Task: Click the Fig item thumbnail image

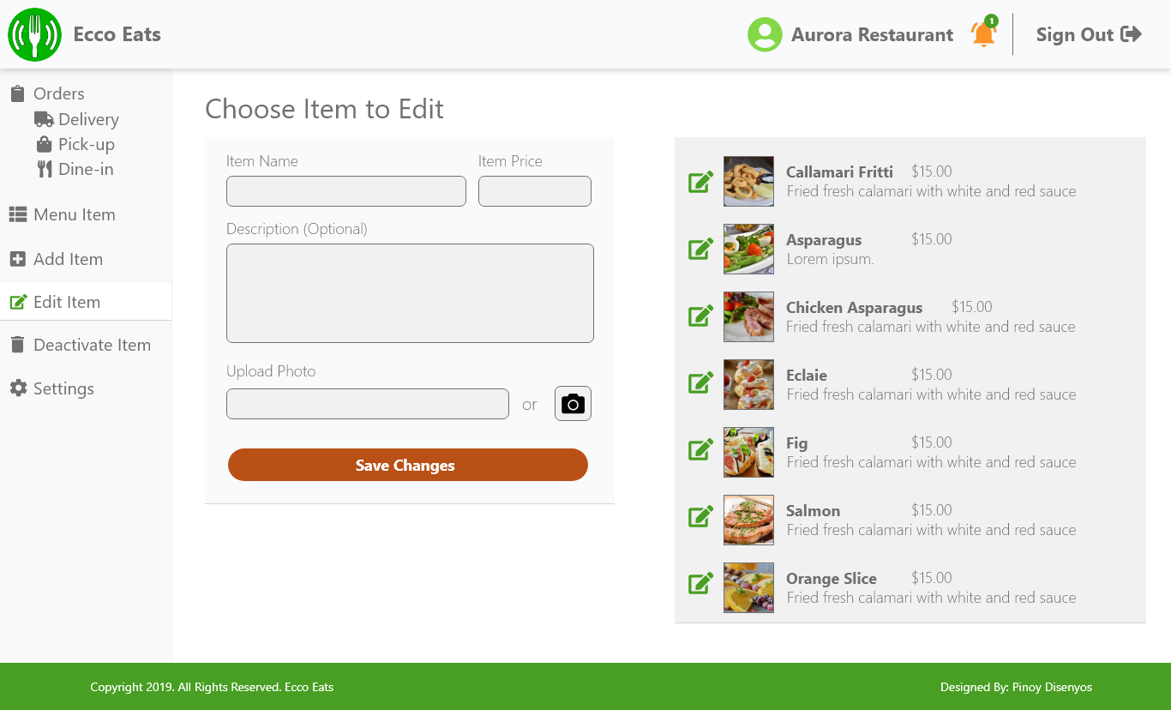Action: (748, 452)
